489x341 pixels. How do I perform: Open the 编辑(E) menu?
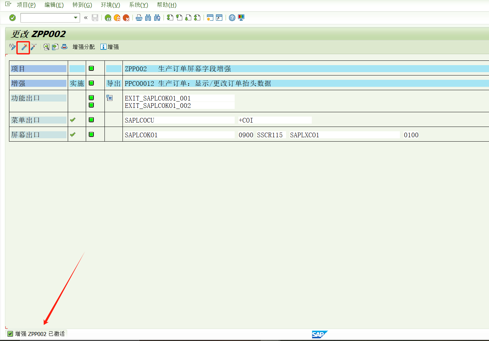pos(54,5)
